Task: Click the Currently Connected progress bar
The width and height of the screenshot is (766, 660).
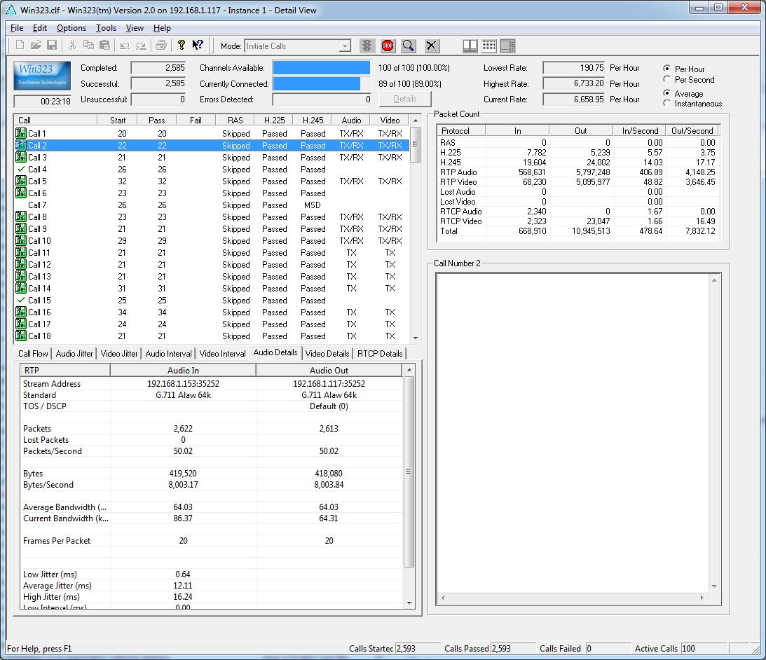Action: coord(321,83)
